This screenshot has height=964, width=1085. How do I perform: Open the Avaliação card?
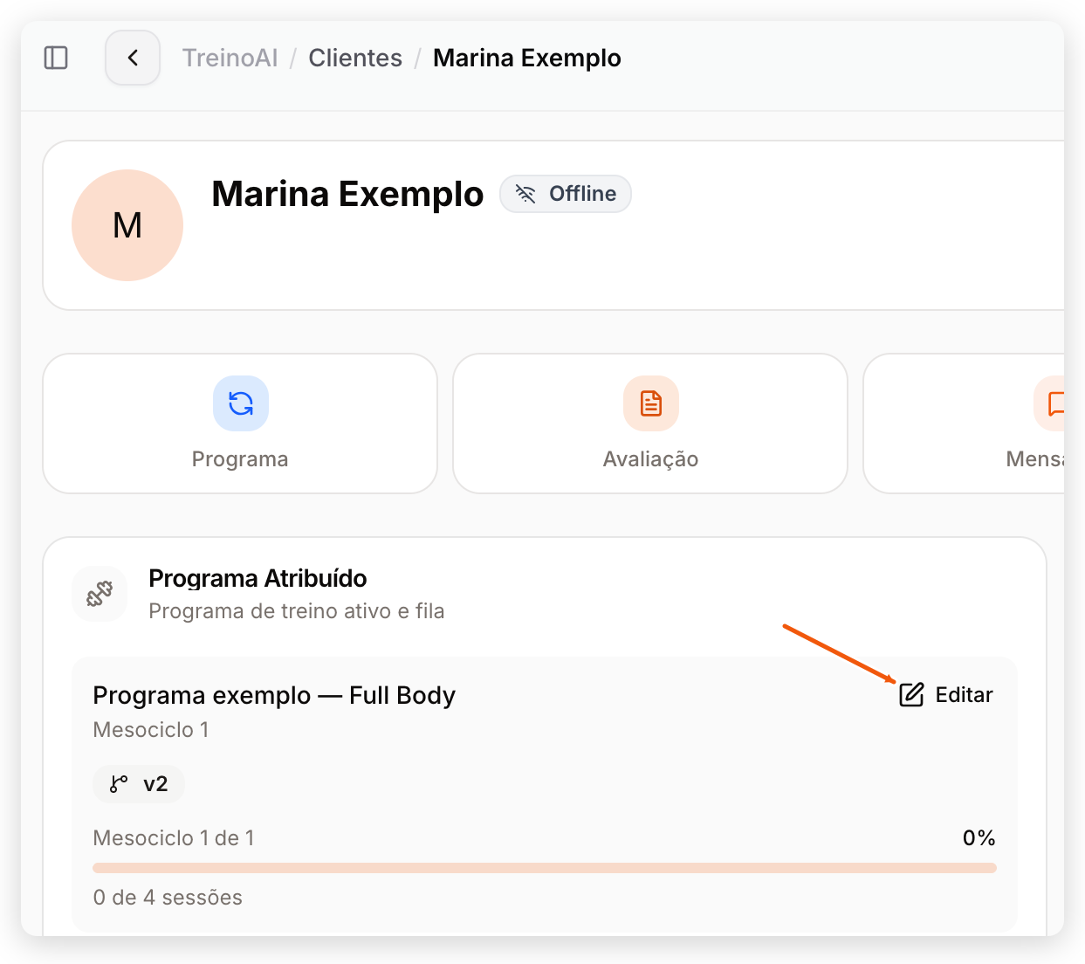coord(650,423)
